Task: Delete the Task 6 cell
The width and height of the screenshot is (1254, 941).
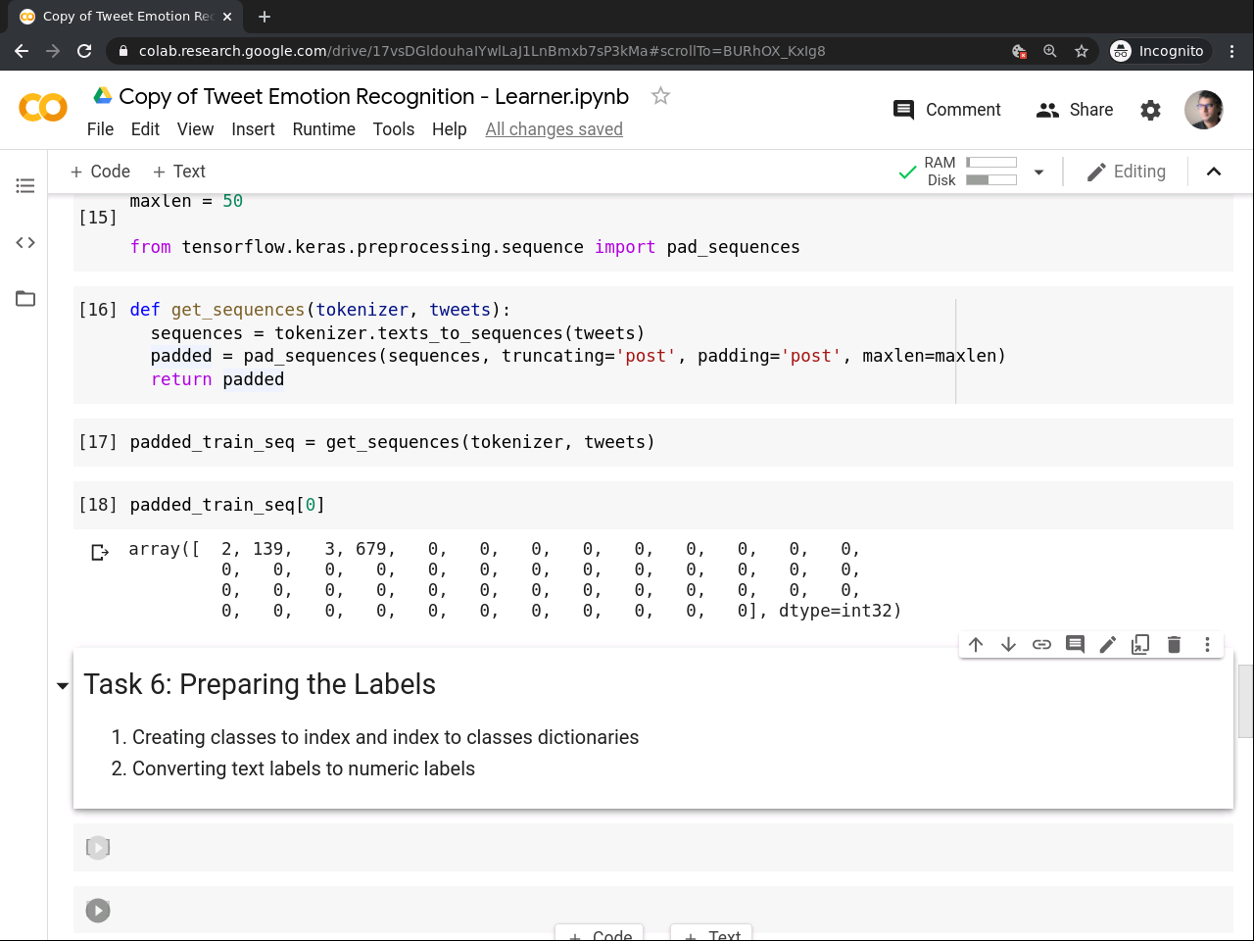Action: [1174, 644]
